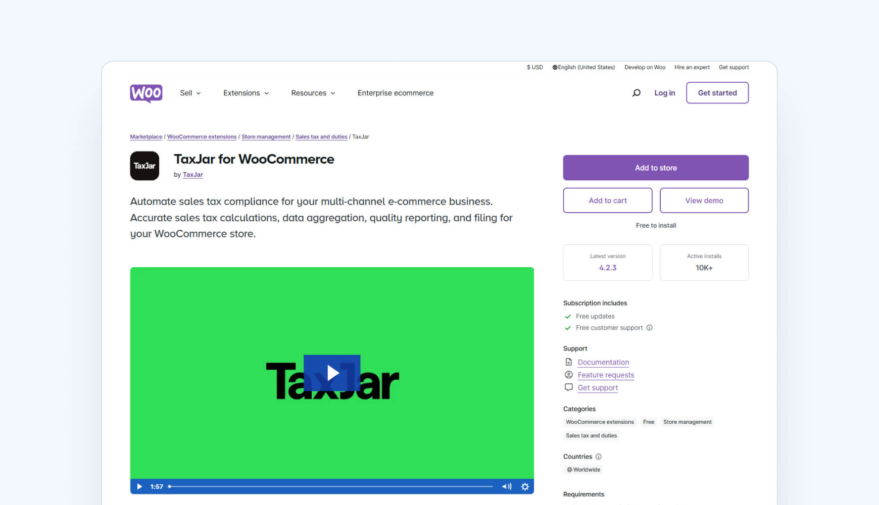Click the Add to store button
The height and width of the screenshot is (505, 879).
pyautogui.click(x=656, y=168)
